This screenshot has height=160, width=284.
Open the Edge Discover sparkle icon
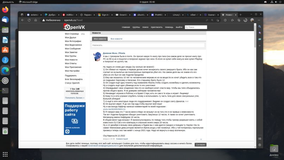pos(260,33)
